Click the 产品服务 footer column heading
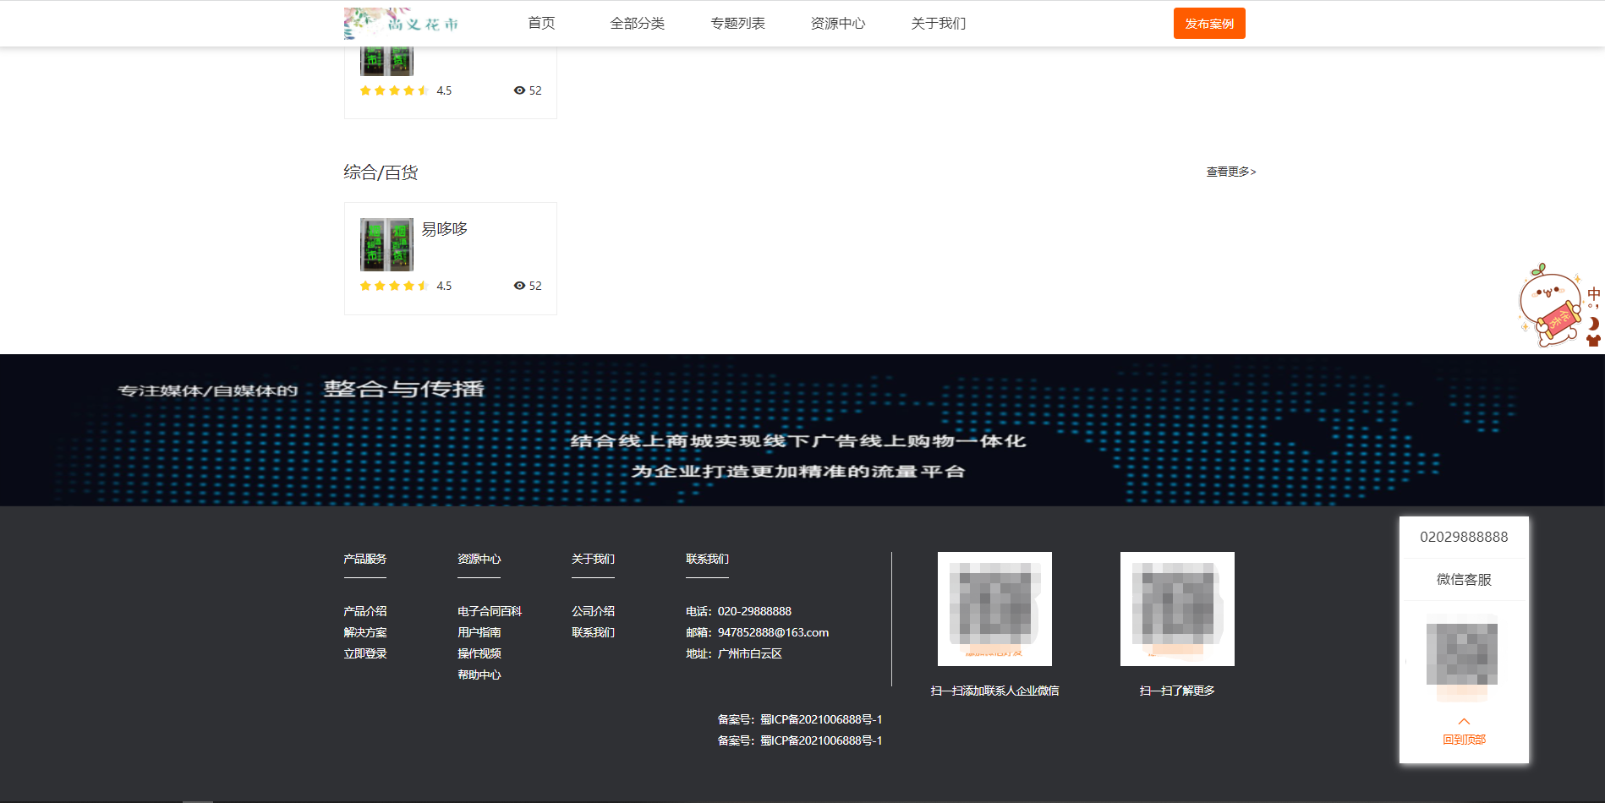The height and width of the screenshot is (803, 1605). (x=365, y=559)
